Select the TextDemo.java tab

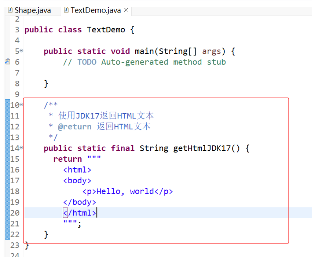96,10
